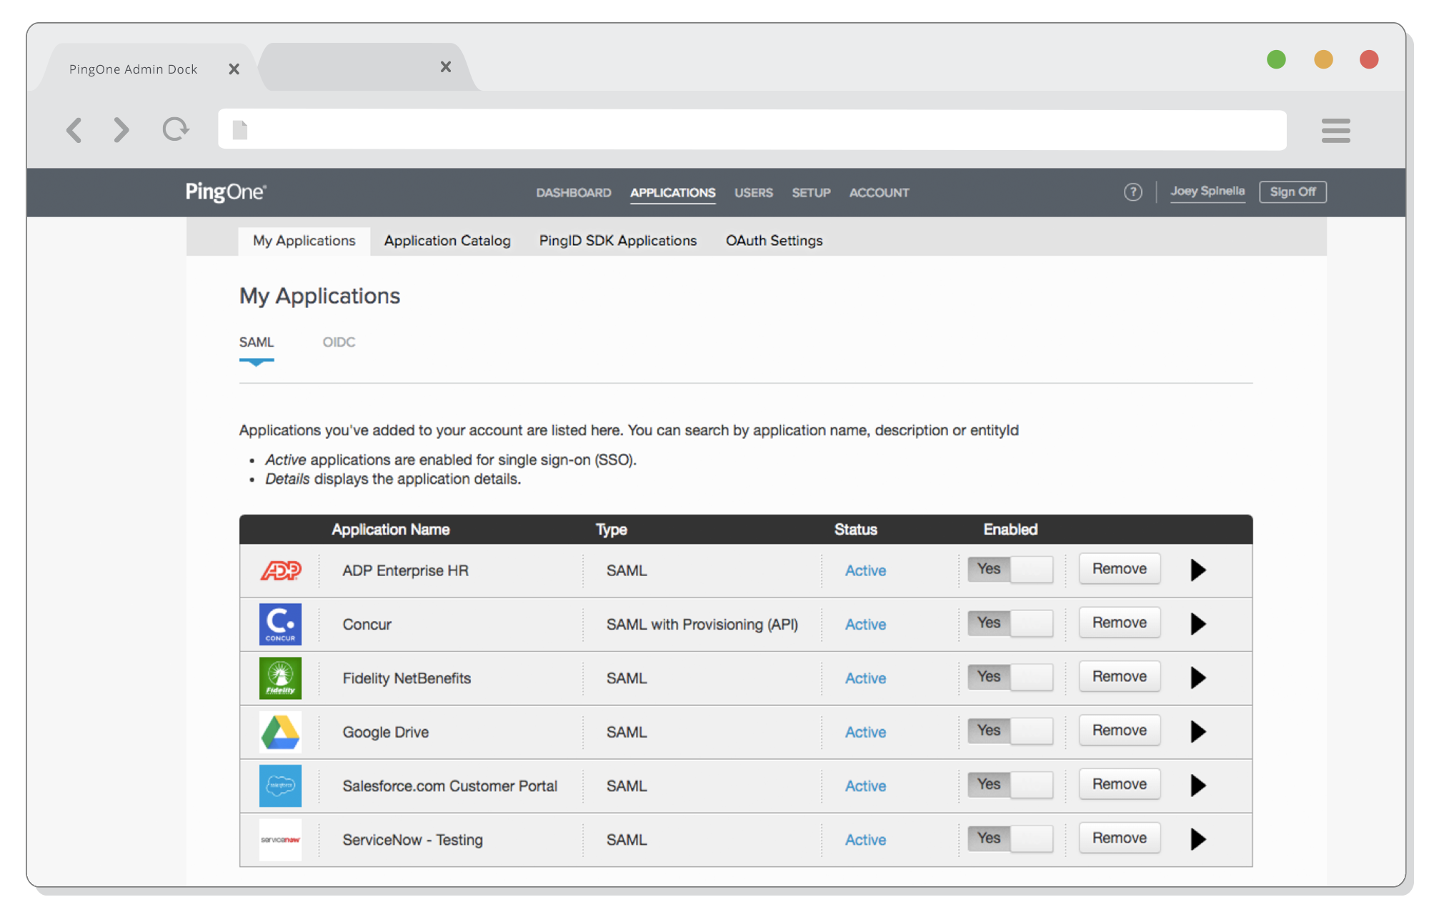Click the Sign Off button
The height and width of the screenshot is (912, 1429).
1292,192
